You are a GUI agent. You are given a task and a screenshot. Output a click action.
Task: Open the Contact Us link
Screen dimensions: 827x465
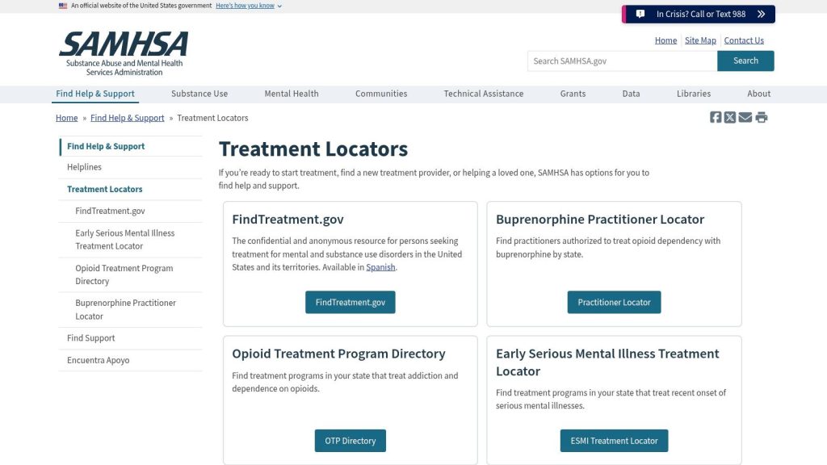point(744,40)
